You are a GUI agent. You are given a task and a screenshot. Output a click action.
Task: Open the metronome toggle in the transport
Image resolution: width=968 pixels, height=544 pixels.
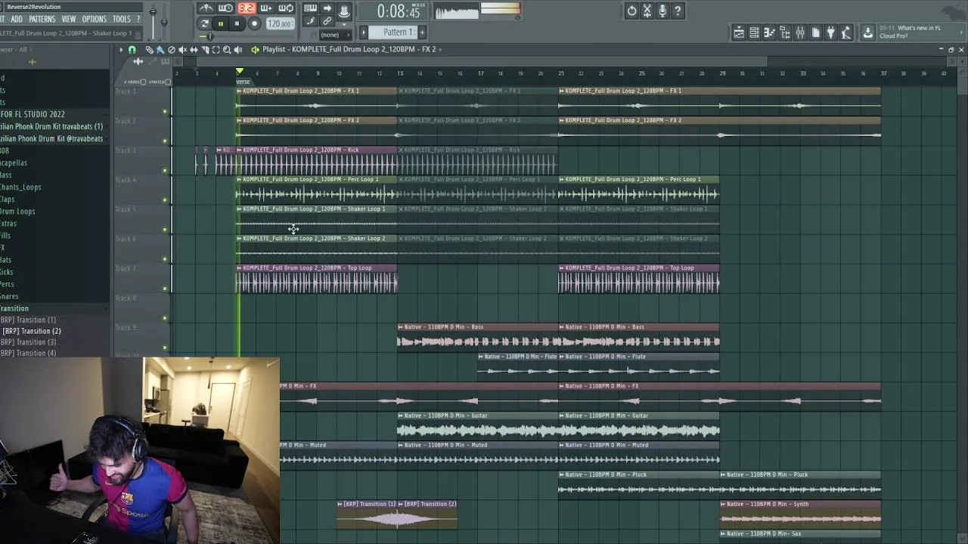206,8
